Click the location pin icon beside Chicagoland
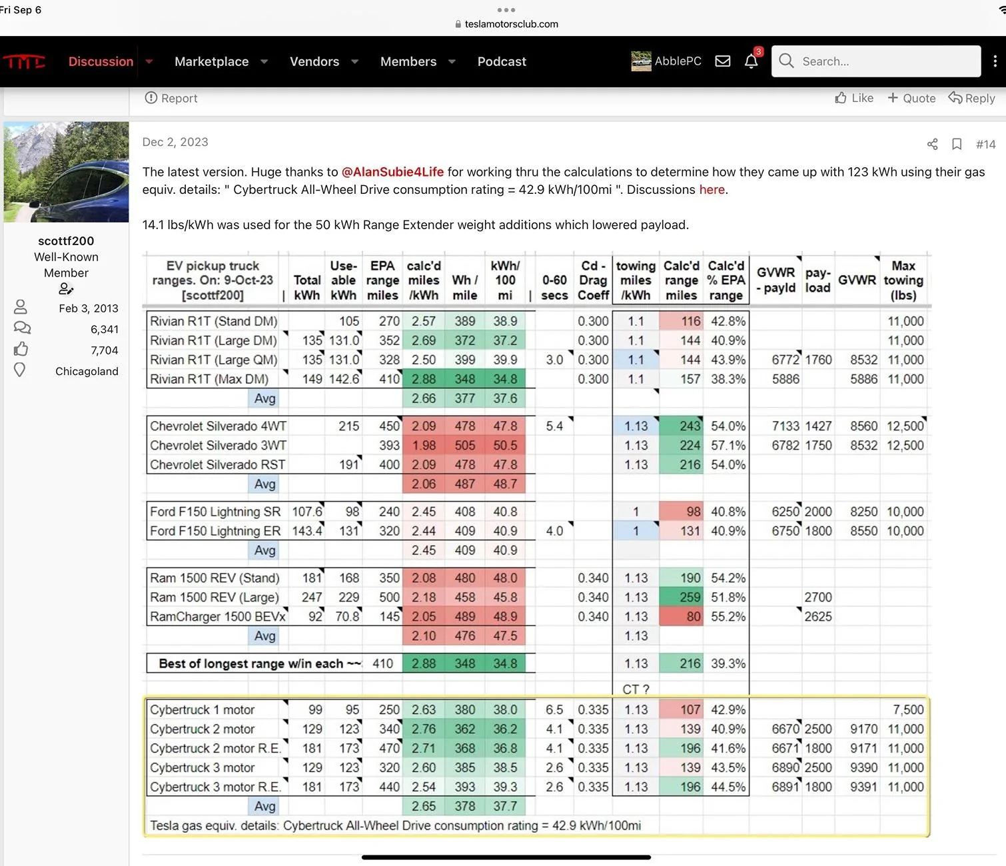Viewport: 1006px width, 866px height. tap(20, 370)
